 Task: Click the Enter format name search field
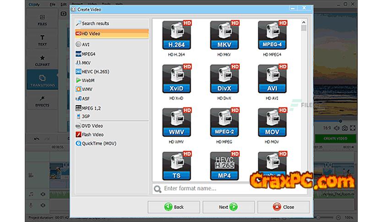229,189
